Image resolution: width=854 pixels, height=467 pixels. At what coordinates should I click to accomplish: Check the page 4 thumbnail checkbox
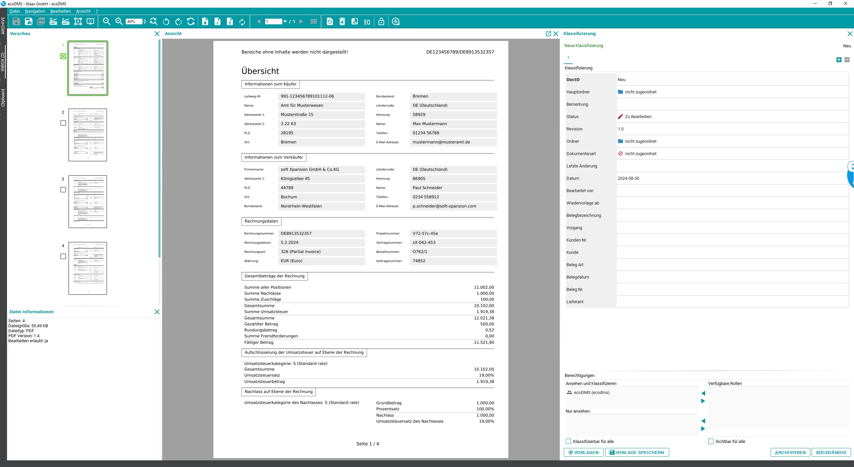[x=63, y=257]
